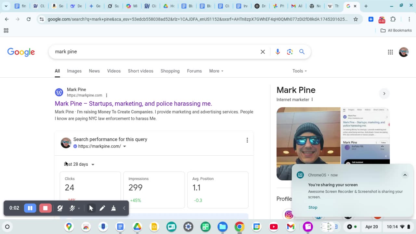The image size is (416, 234).
Task: Open the Chrome three-dot menu
Action: 409,19
